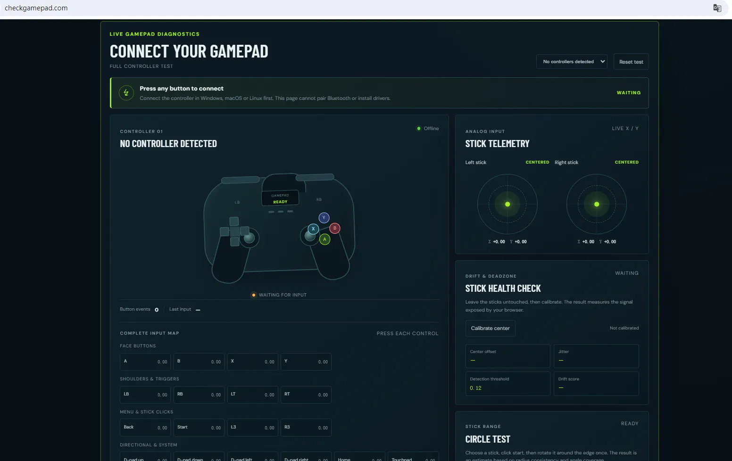Viewport: 732px width, 461px height.
Task: Click the A face button input cell
Action: [x=145, y=362]
